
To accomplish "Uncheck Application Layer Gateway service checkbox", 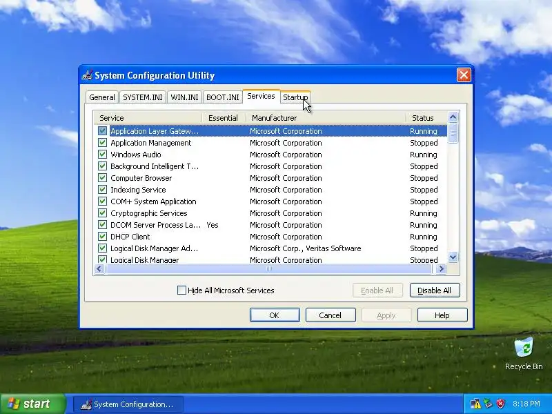I will point(102,131).
